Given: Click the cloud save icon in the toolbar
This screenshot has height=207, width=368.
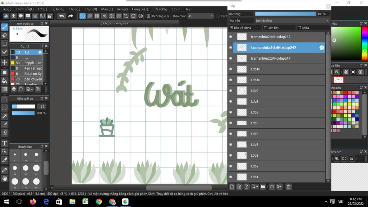Looking at the screenshot, I should click(x=6, y=16).
